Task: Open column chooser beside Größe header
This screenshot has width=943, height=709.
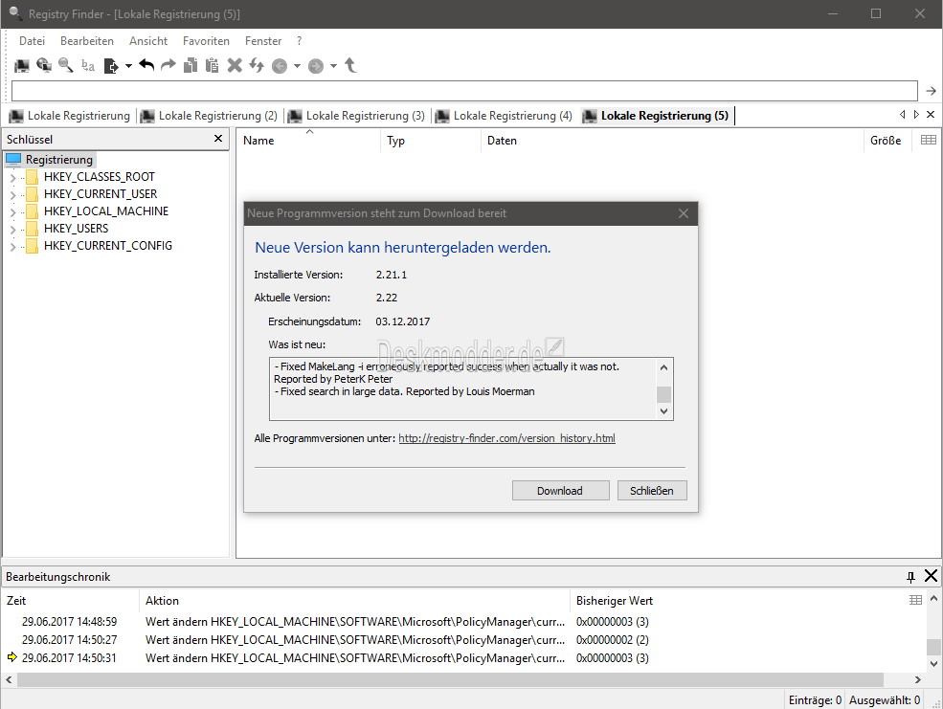Action: [928, 140]
